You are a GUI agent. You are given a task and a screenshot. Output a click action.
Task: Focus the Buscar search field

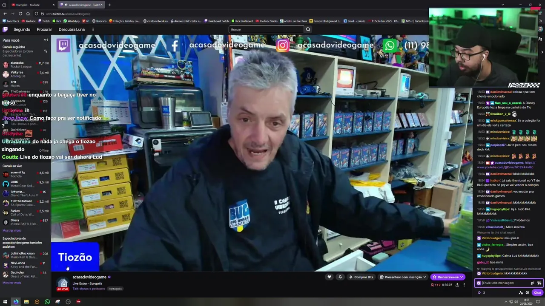pos(266,29)
